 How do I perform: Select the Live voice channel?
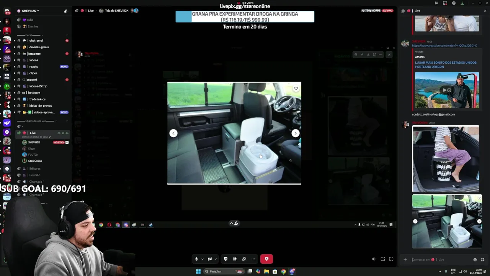coord(42,135)
